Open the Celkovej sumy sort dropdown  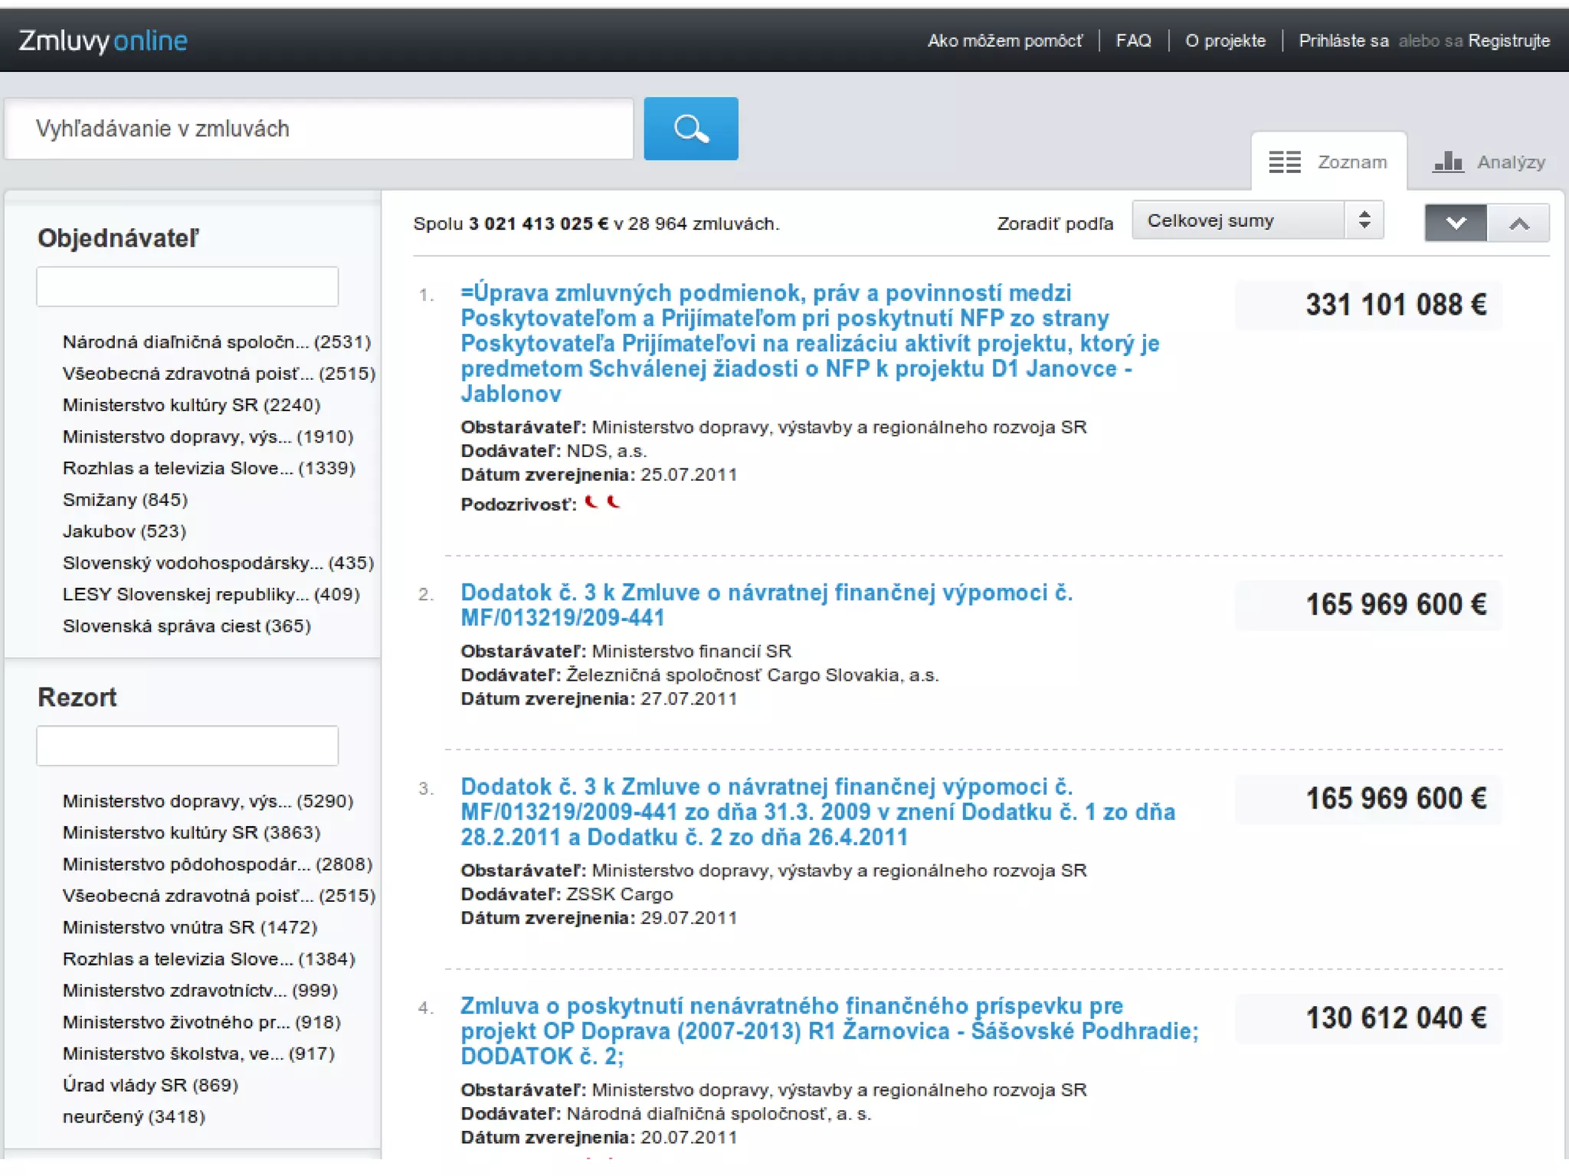click(1241, 220)
